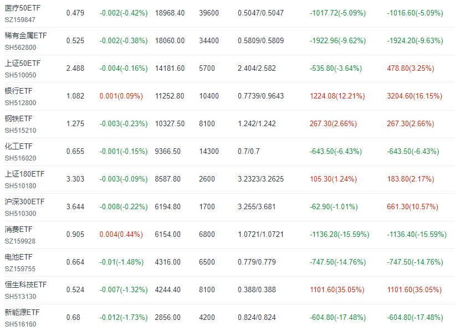Image resolution: width=455 pixels, height=331 pixels.
Task: Click the change value -0.008(-0.22%)
Action: tap(124, 206)
